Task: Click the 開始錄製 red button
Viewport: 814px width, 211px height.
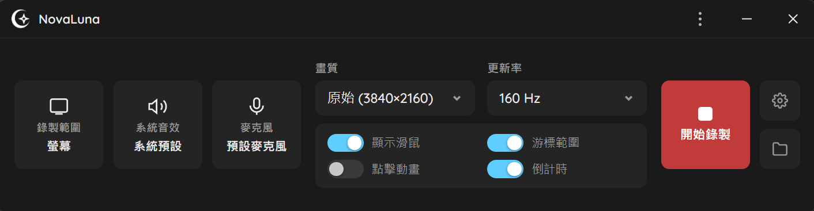Action: tap(706, 125)
